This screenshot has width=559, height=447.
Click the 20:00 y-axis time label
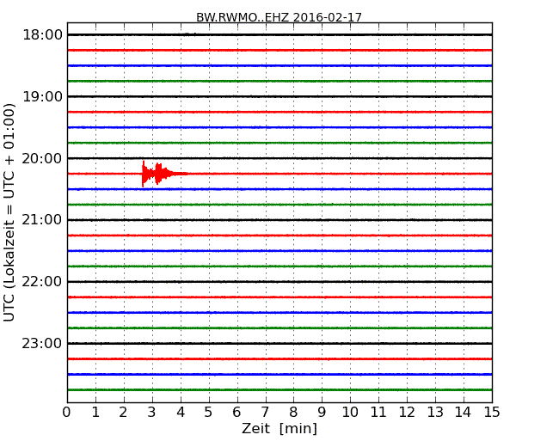42,158
